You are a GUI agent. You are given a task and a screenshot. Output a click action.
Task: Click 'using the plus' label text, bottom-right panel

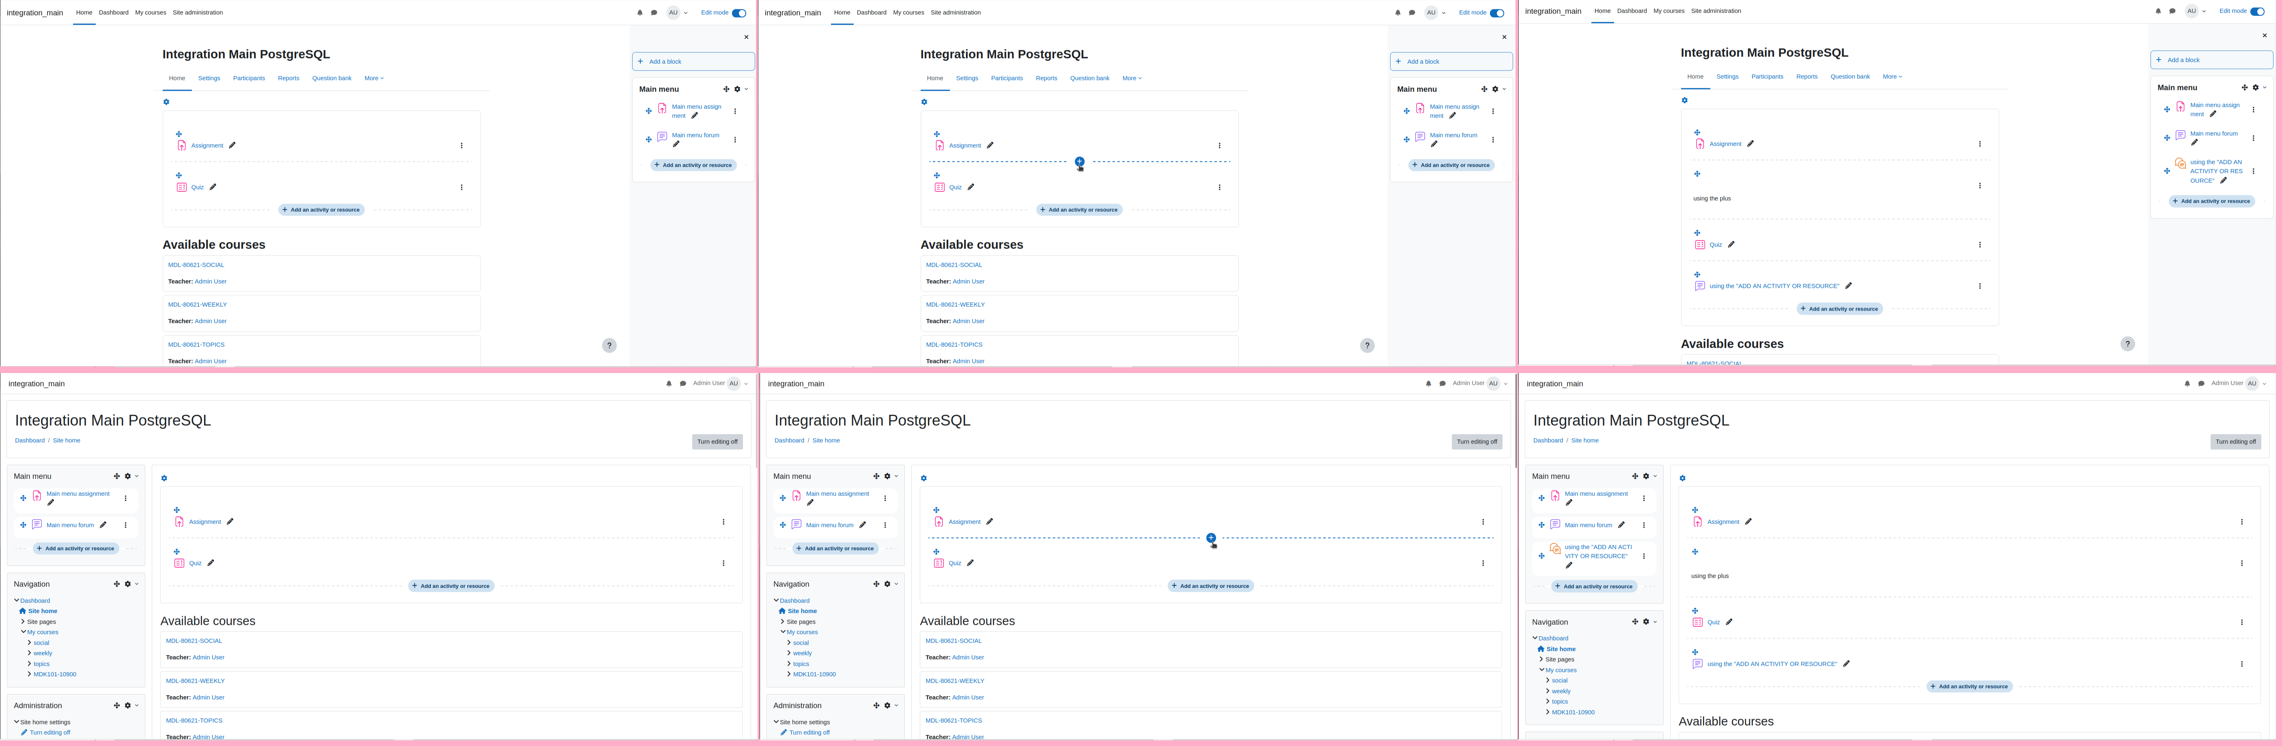1710,576
